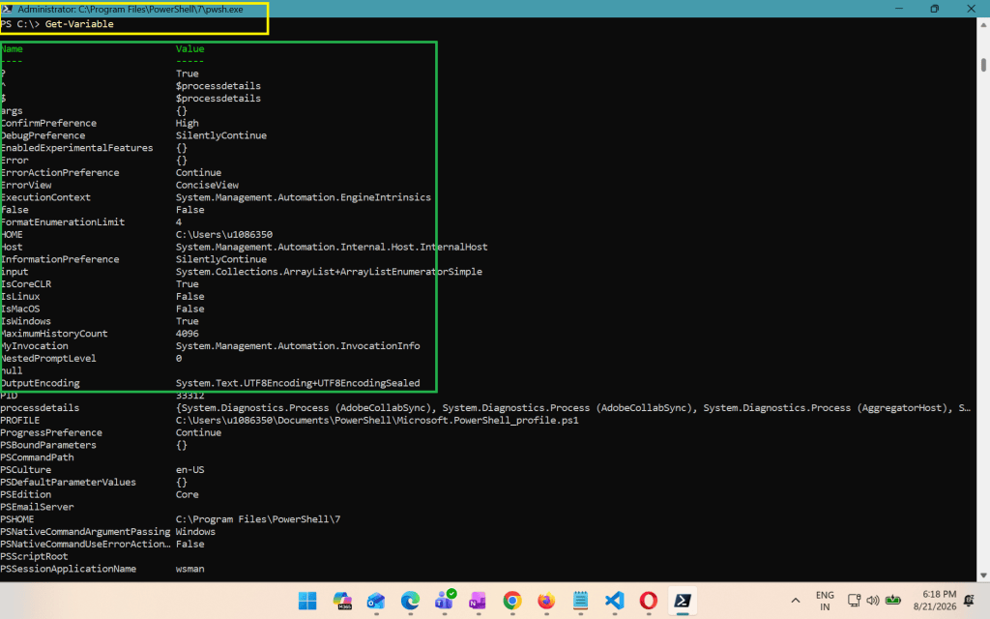990x619 pixels.
Task: Click the IsLinux variable name
Action: coord(20,296)
